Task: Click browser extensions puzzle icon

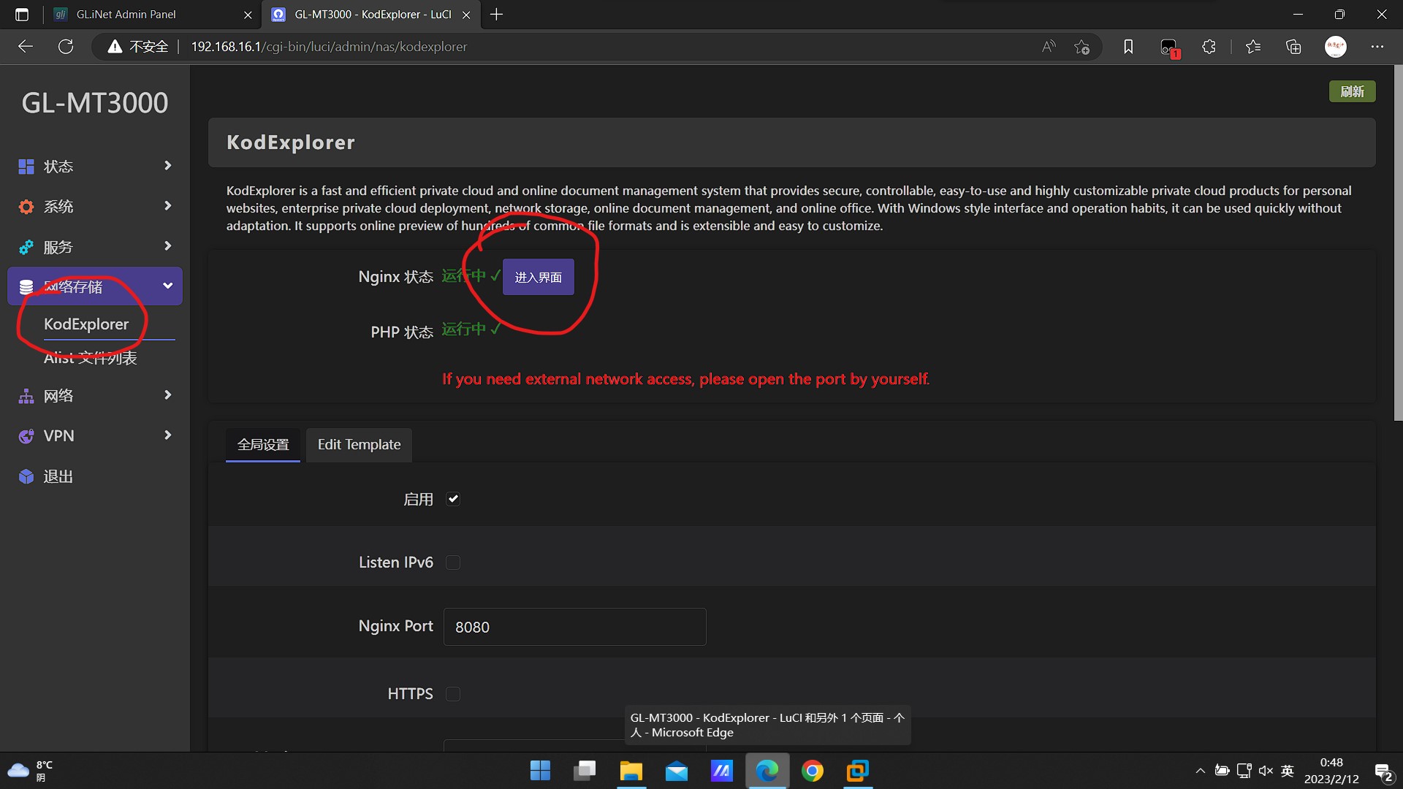Action: (1209, 47)
